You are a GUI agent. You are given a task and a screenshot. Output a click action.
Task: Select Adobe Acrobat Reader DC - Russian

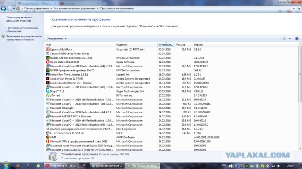click(x=133, y=83)
